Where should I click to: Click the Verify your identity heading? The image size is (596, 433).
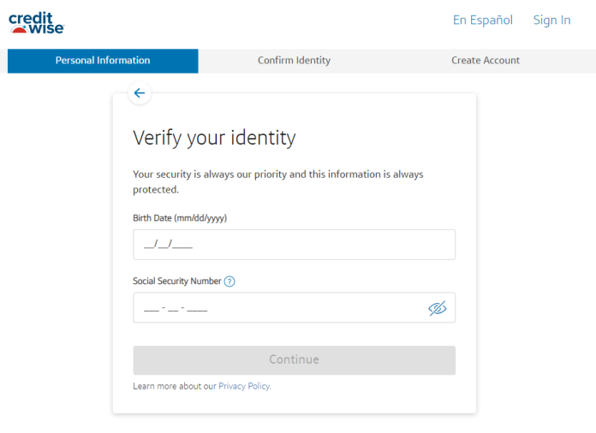coord(214,138)
